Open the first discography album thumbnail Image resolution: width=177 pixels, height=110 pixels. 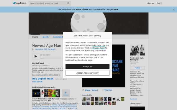click(36, 93)
